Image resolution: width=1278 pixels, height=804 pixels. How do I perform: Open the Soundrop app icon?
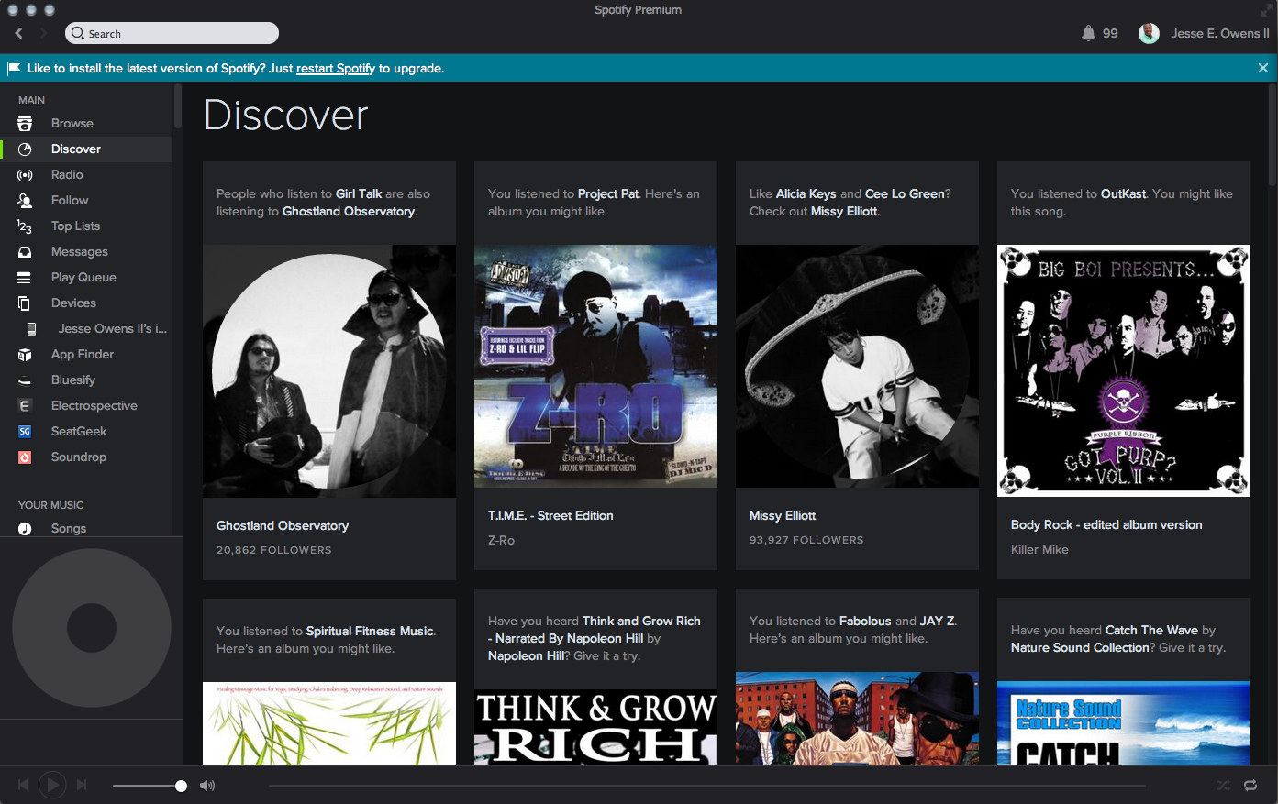[25, 457]
